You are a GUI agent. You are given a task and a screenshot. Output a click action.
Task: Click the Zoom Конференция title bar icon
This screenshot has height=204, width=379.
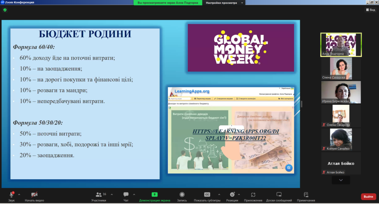click(x=3, y=2)
